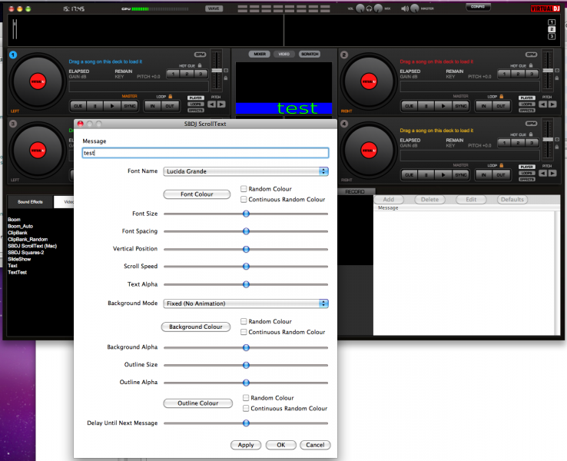Click the Message text field
Screen dimensions: 567x461
tap(205, 153)
